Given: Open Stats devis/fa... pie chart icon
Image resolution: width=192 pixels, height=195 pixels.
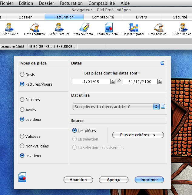Looking at the screenshot, I should pos(109,27).
